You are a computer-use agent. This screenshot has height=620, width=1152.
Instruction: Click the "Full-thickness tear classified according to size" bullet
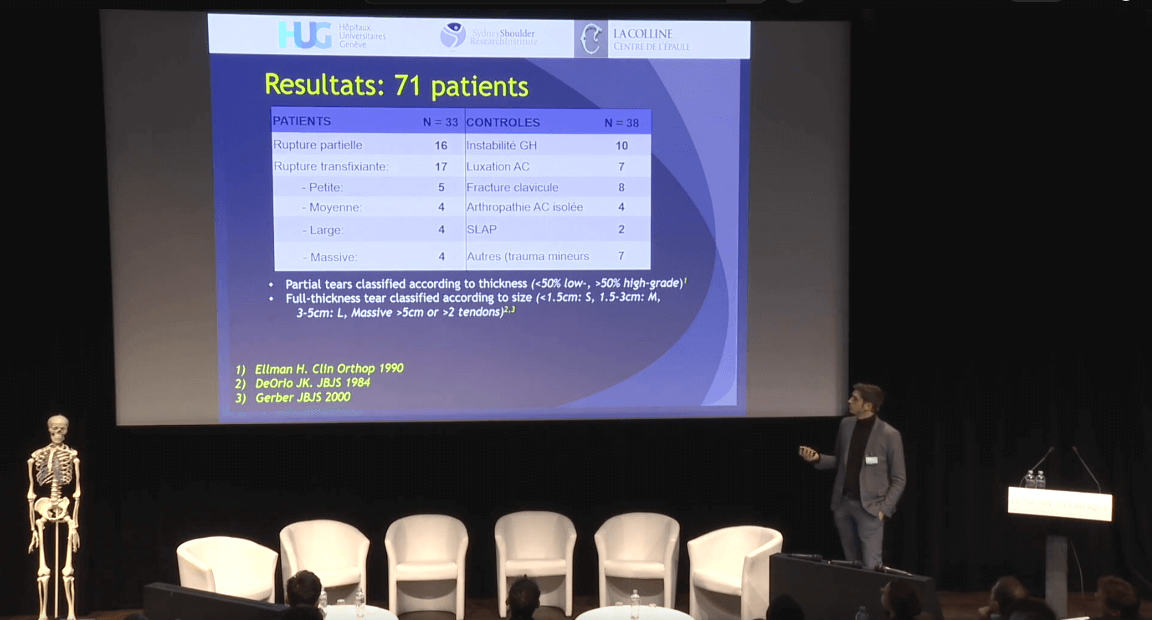tap(473, 298)
